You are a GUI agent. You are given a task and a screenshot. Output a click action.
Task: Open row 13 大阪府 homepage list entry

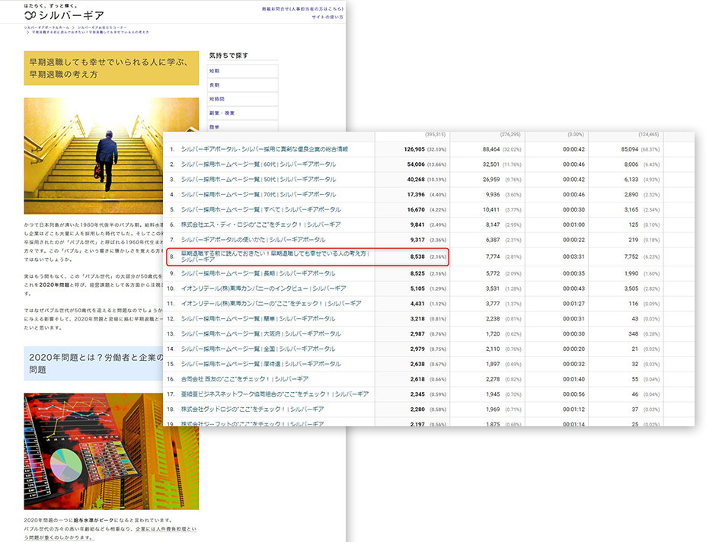click(x=258, y=333)
